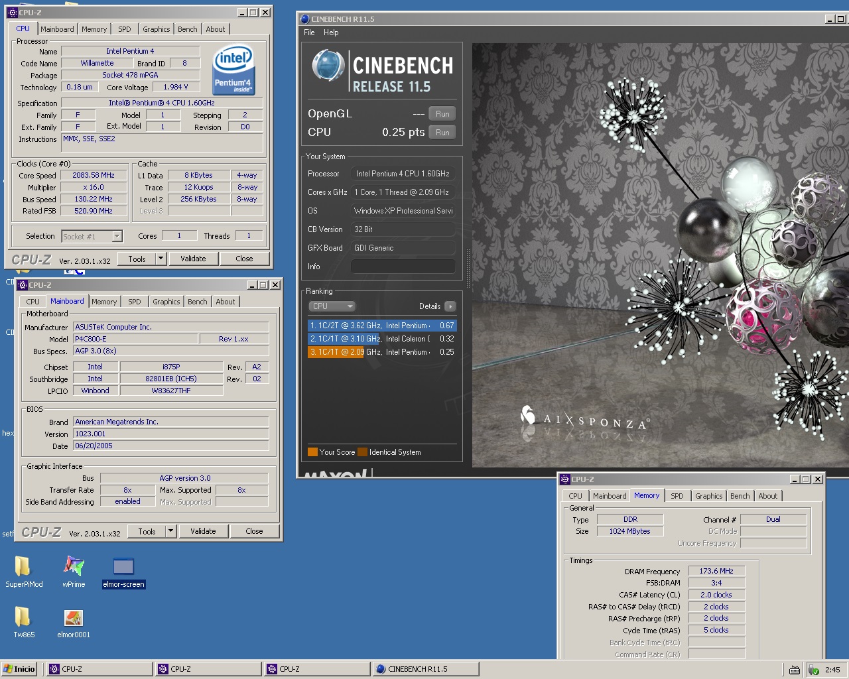Image resolution: width=849 pixels, height=679 pixels.
Task: Click the system tray keyboard icon
Action: (x=795, y=670)
